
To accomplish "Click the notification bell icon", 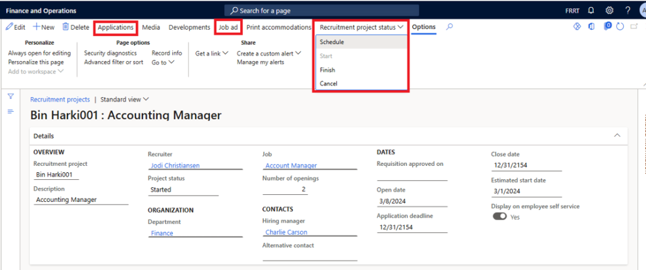I will 592,11.
